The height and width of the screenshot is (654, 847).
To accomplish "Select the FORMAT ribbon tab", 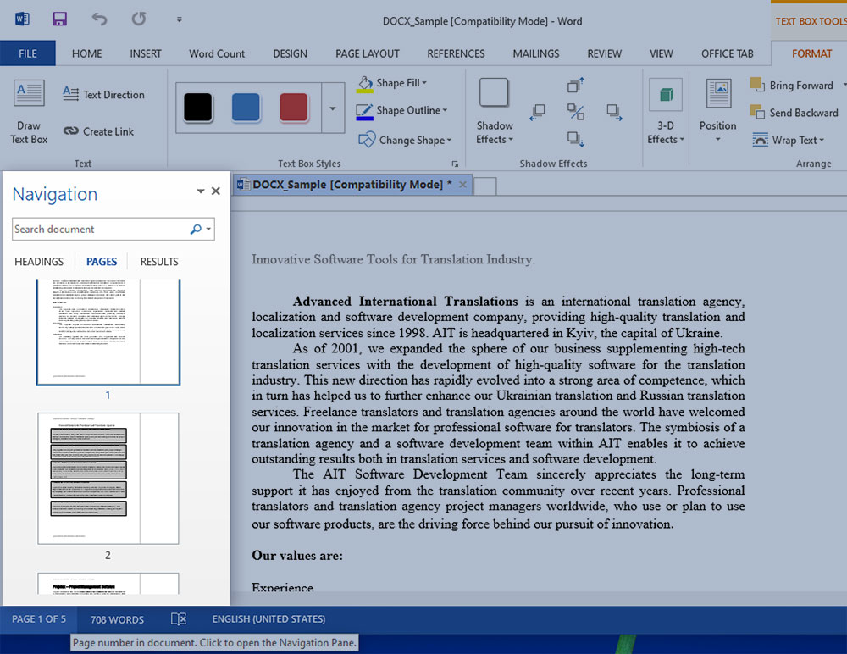I will 811,53.
